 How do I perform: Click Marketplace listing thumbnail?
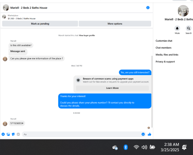4,17
